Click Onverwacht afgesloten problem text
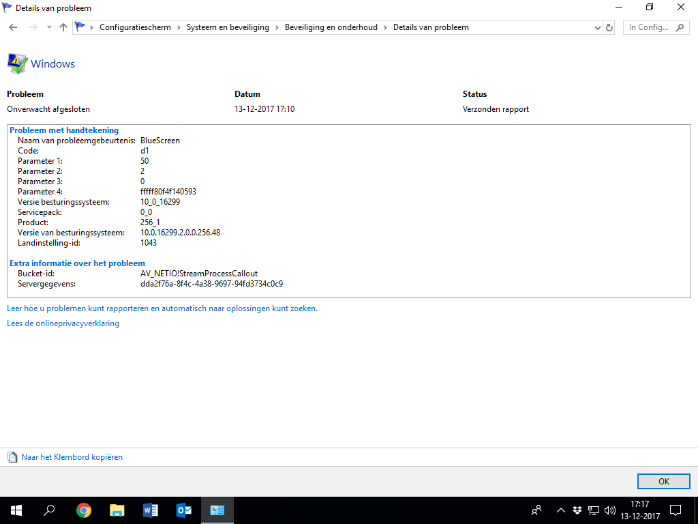The width and height of the screenshot is (698, 524). pyautogui.click(x=48, y=109)
